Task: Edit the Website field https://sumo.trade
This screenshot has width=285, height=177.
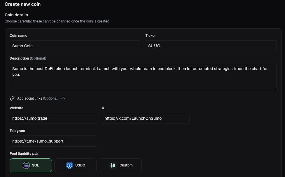Action: (x=53, y=118)
